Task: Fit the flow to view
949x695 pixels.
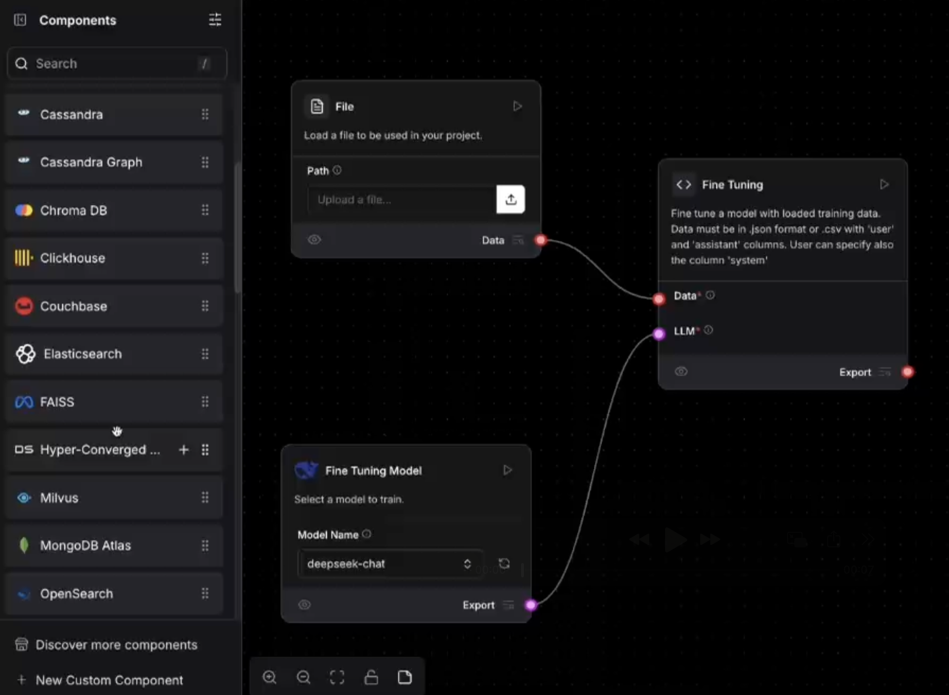Action: tap(337, 677)
